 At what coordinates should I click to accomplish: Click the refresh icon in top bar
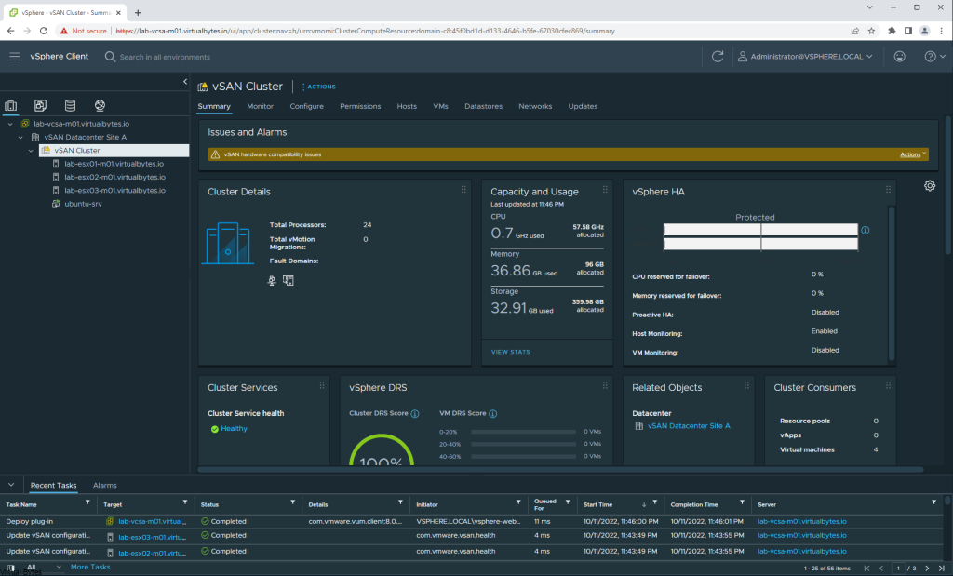click(717, 57)
